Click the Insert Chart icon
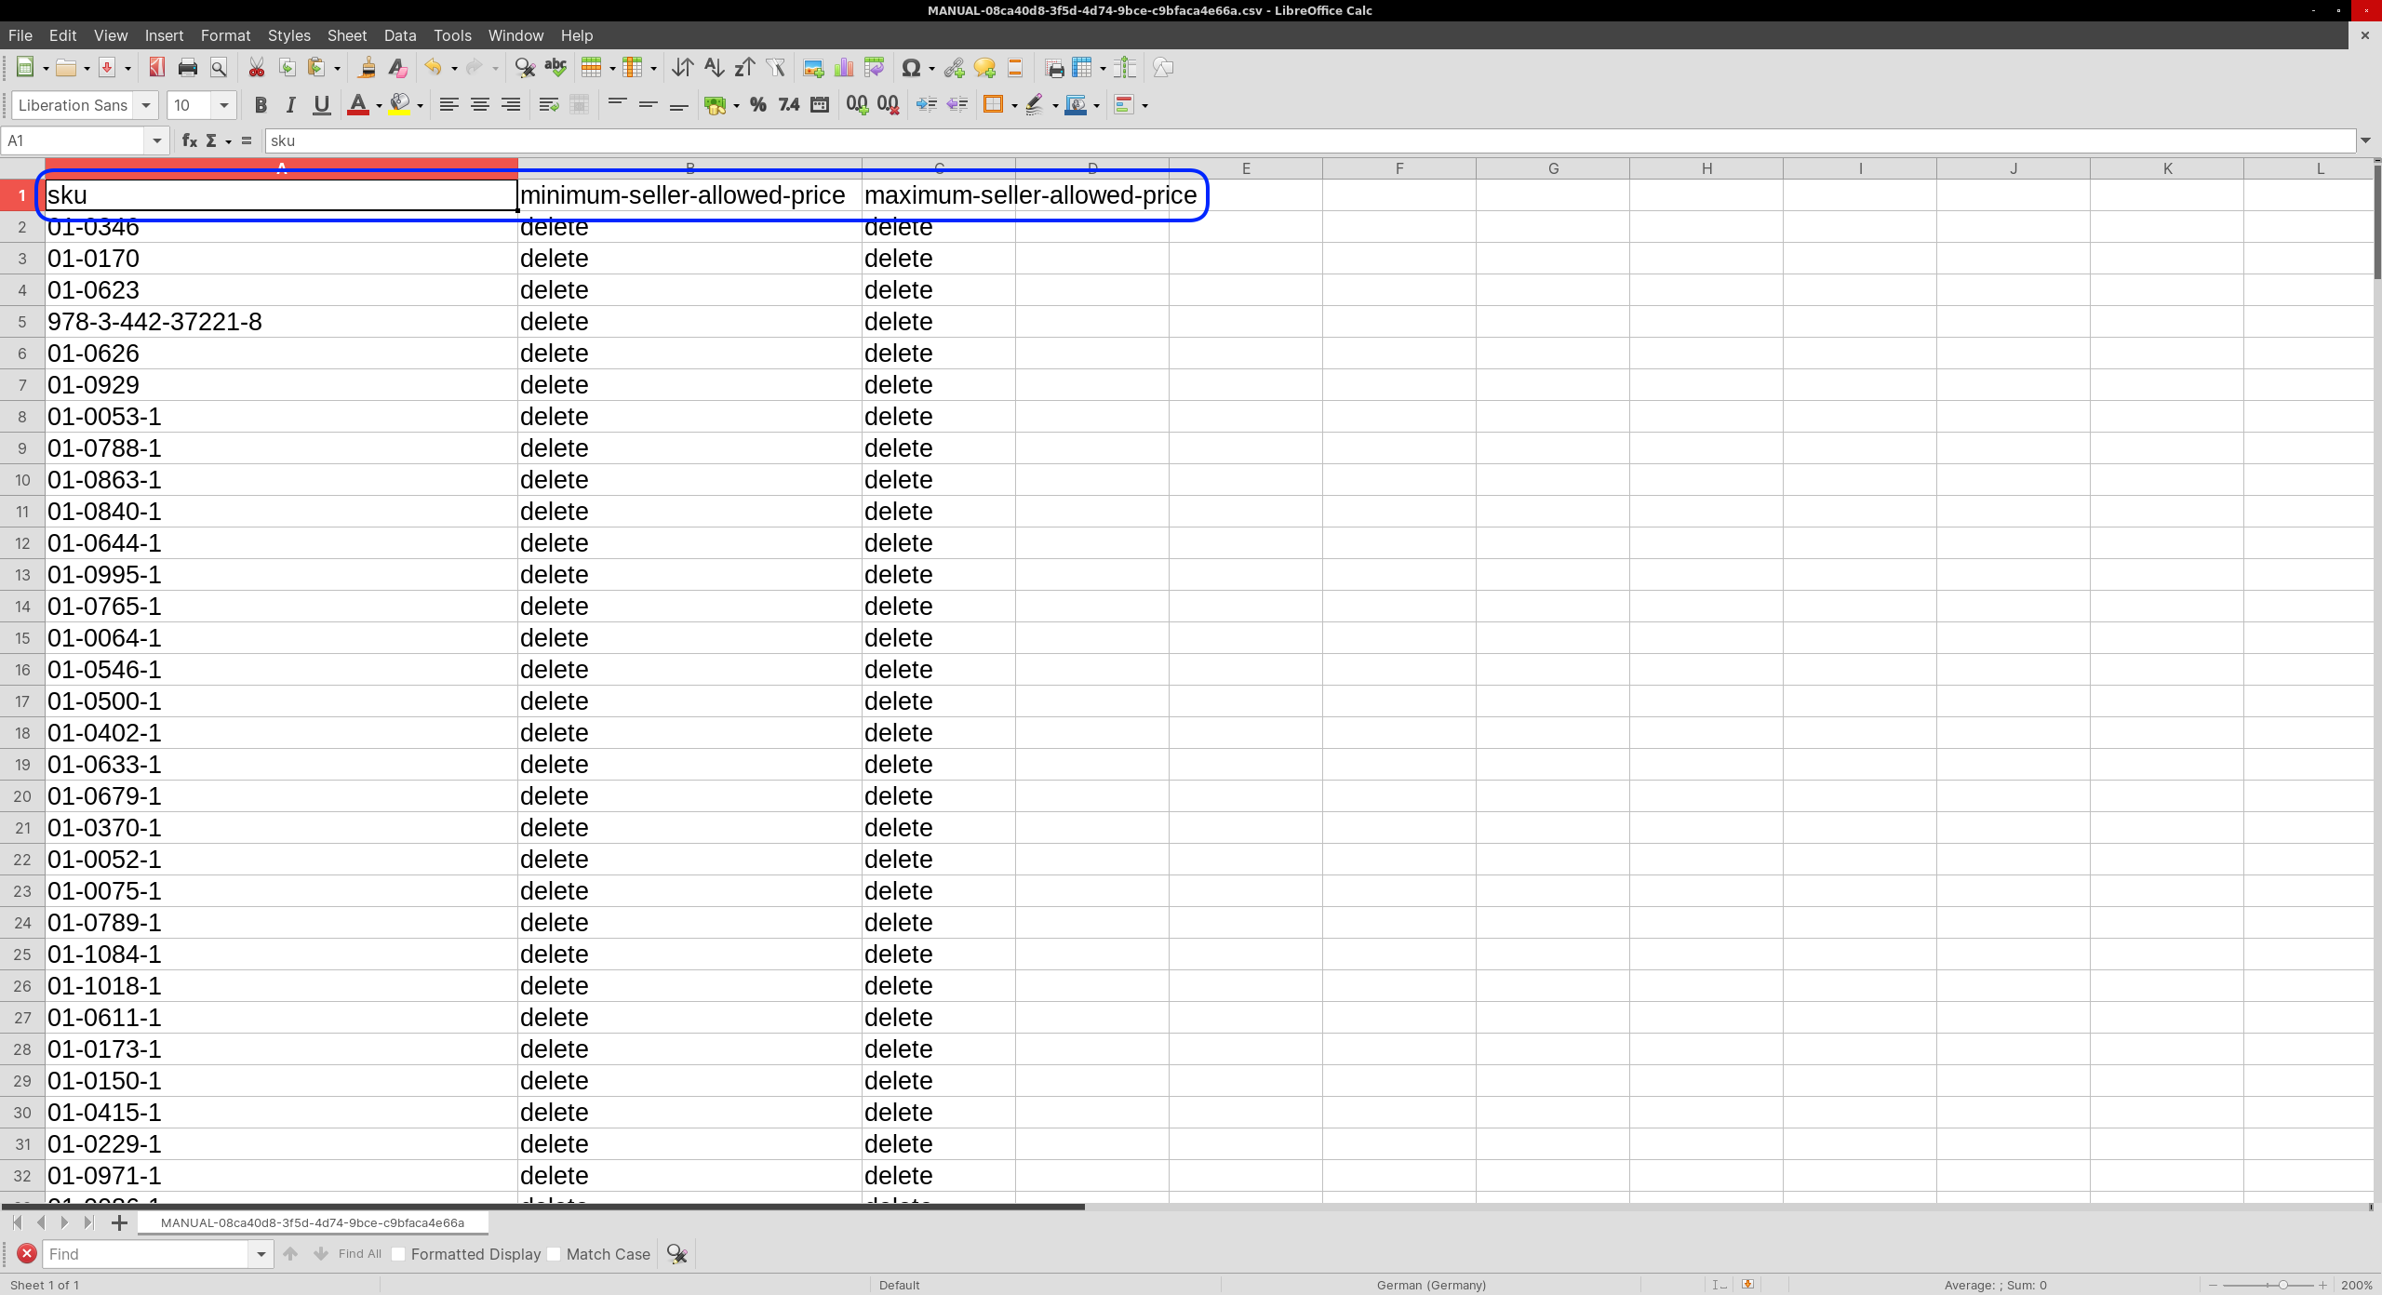The height and width of the screenshot is (1295, 2382). click(844, 68)
